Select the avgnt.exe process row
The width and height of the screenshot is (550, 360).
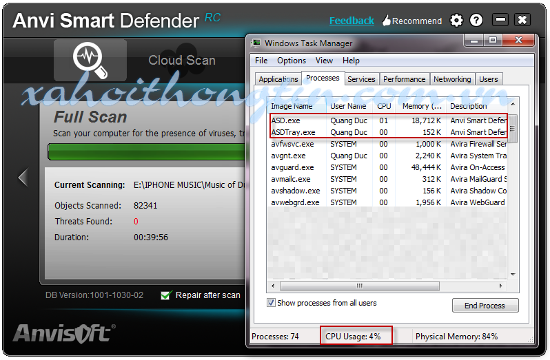387,156
